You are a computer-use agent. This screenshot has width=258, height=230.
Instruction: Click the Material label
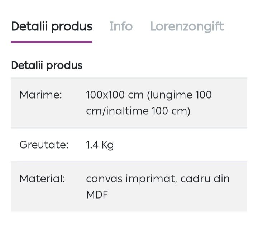coord(42,179)
